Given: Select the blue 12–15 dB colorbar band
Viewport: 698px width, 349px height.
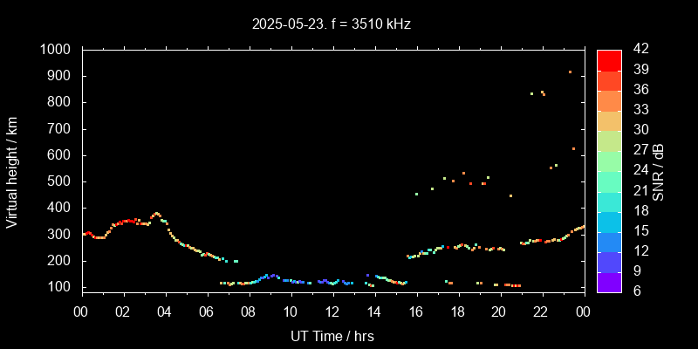Looking at the screenshot, I should (609, 241).
